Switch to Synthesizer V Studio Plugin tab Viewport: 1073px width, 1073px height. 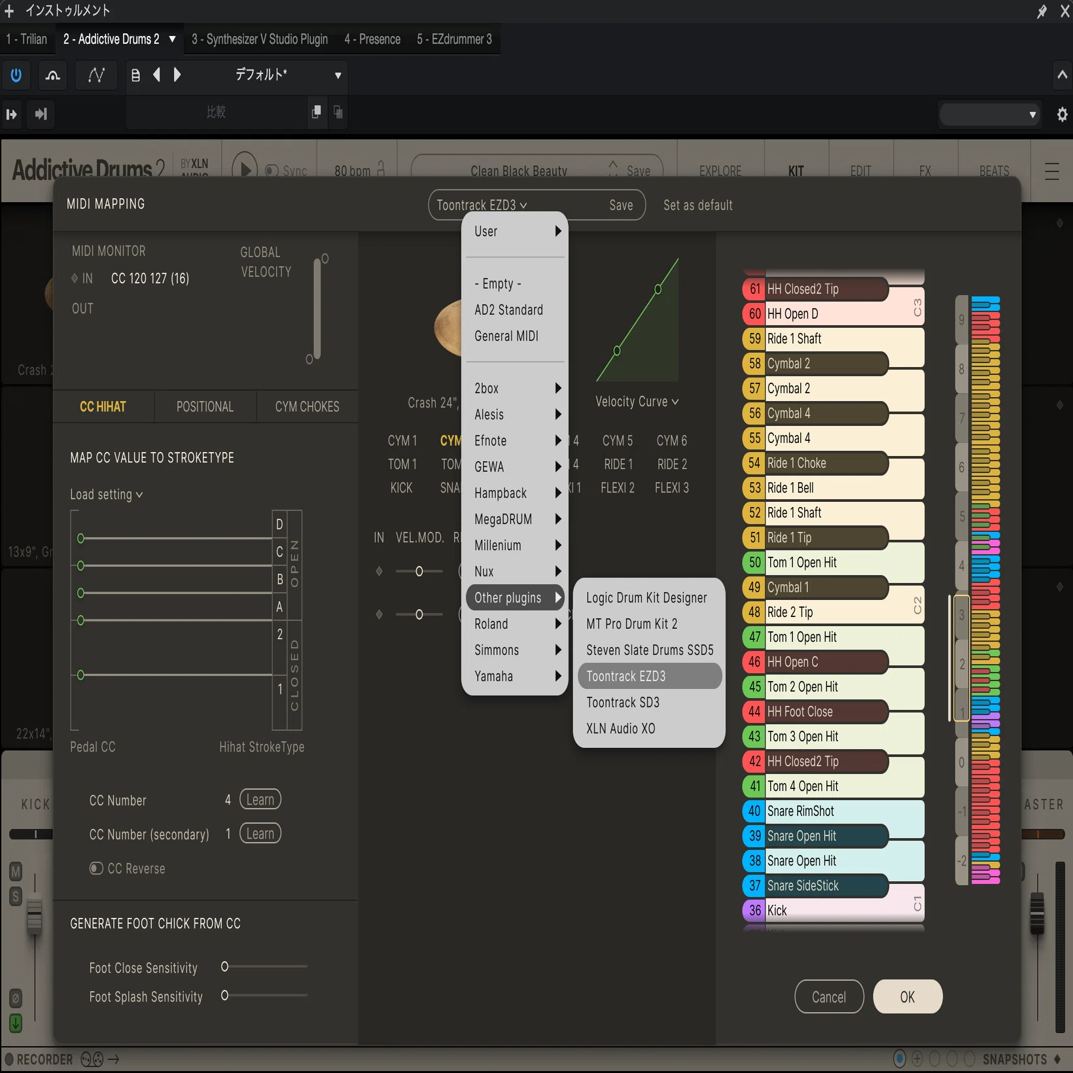pos(260,39)
